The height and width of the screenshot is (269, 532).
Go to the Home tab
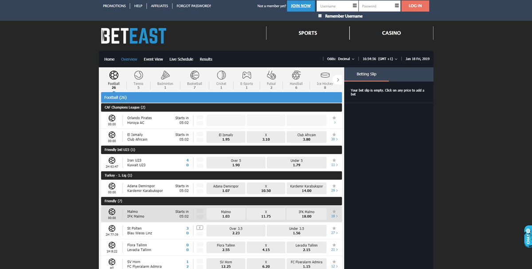109,59
